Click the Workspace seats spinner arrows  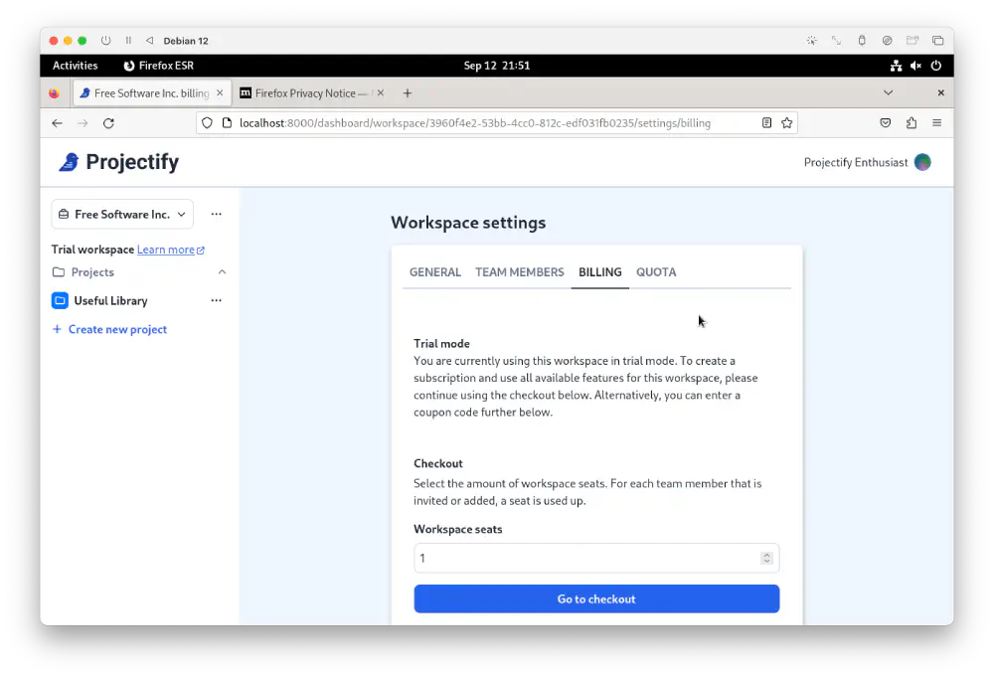tap(766, 558)
